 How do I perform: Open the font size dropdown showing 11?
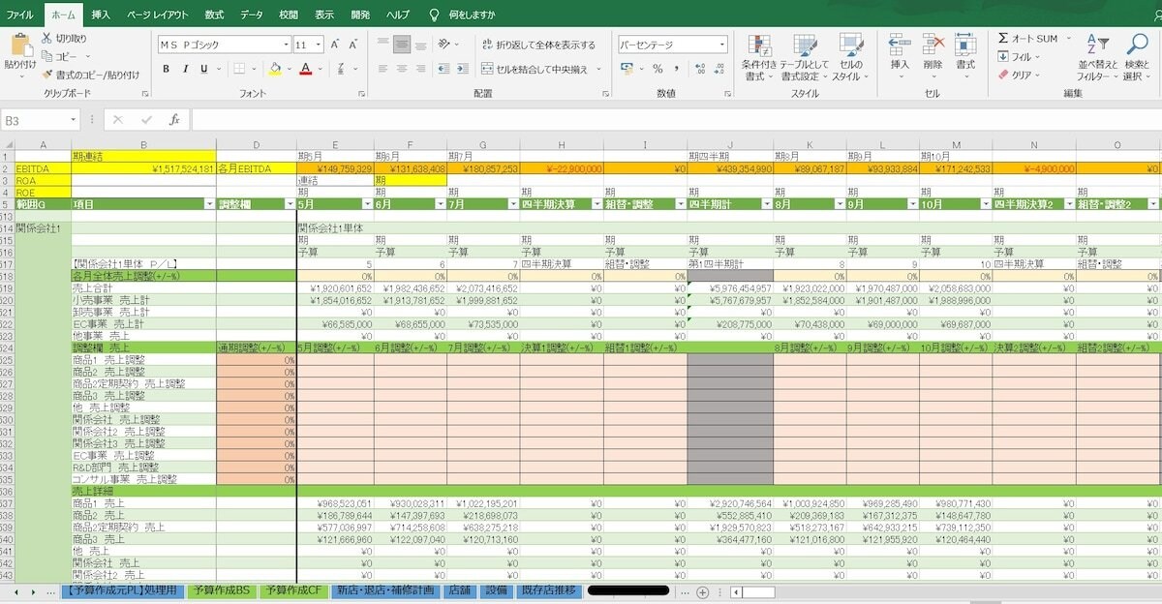click(319, 45)
